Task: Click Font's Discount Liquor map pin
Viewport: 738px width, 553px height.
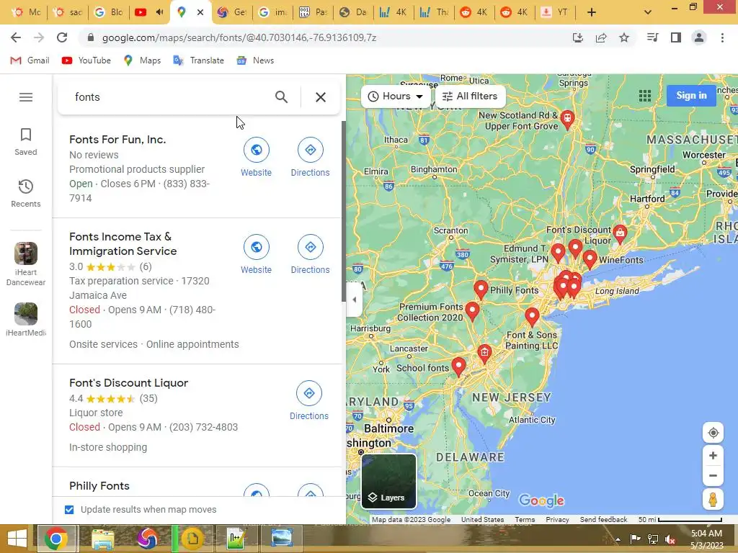Action: coord(620,234)
